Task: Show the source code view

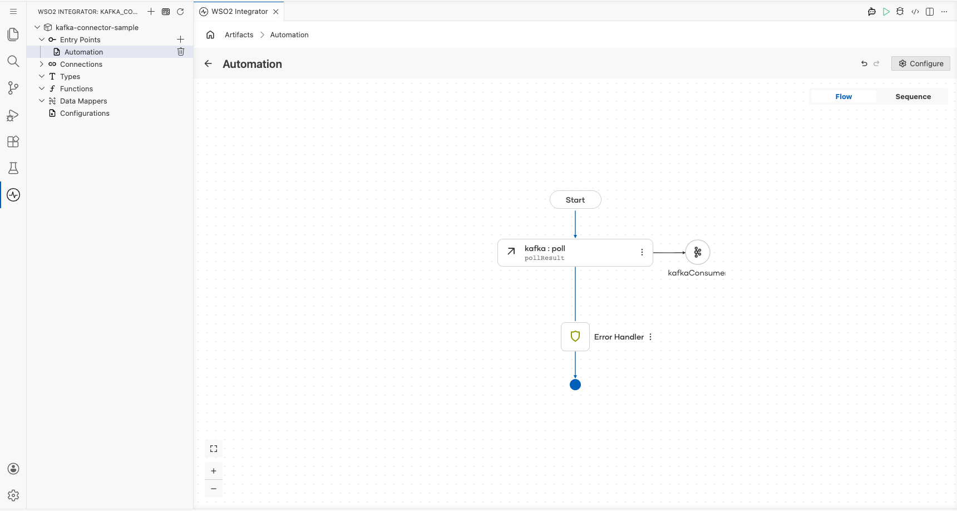Action: coord(915,11)
